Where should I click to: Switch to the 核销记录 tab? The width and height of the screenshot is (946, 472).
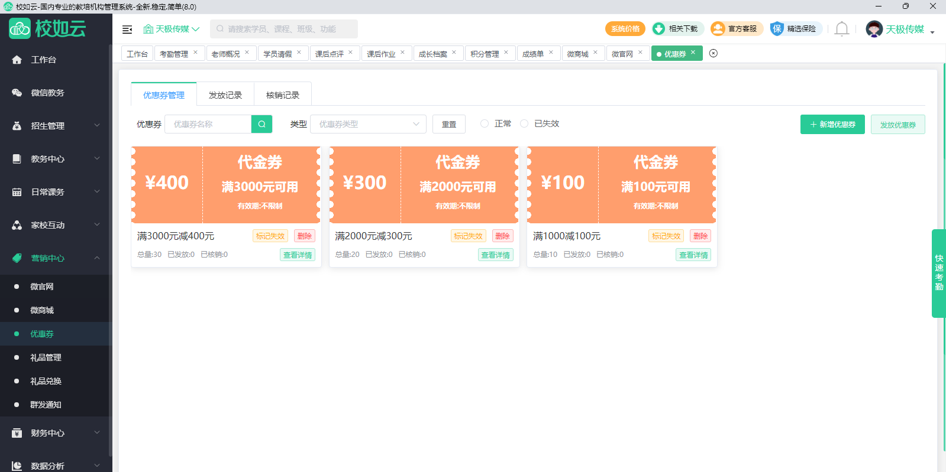point(283,95)
